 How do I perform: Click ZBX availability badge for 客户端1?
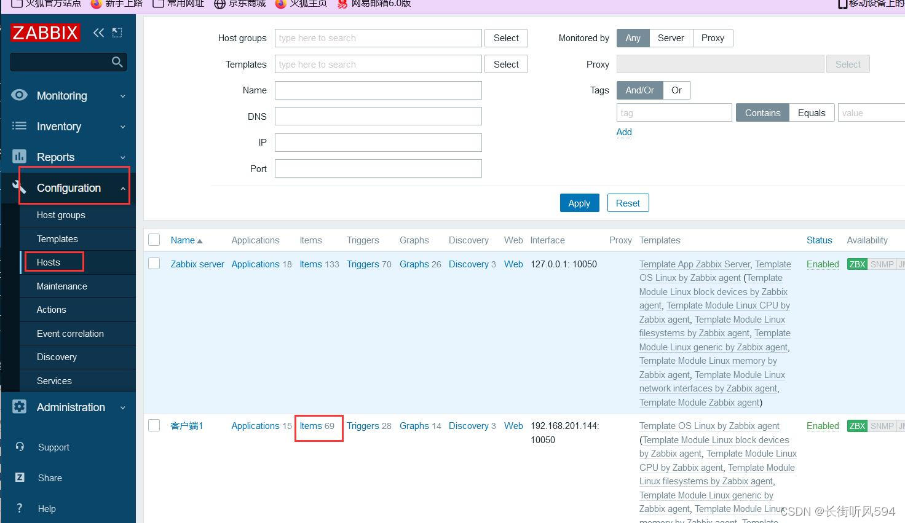(857, 426)
